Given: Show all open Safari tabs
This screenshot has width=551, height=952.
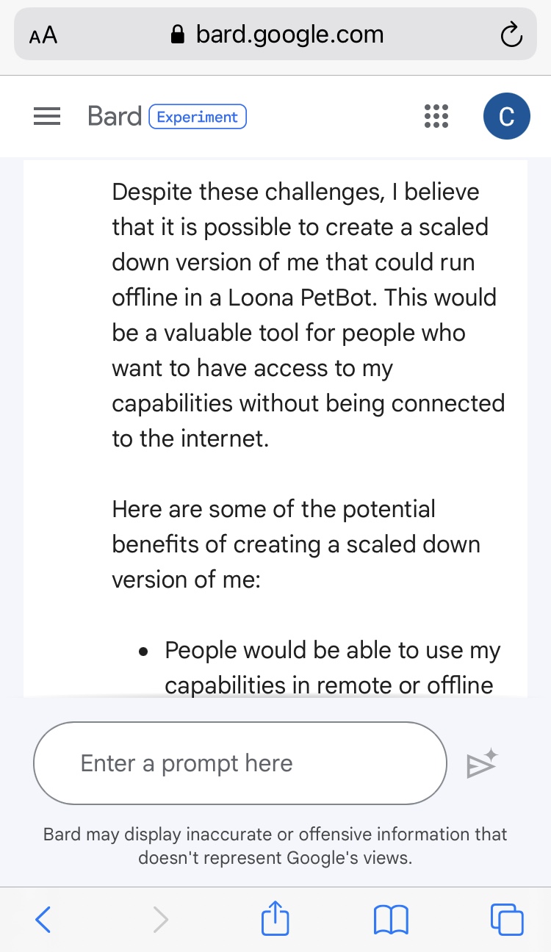Looking at the screenshot, I should pyautogui.click(x=506, y=919).
